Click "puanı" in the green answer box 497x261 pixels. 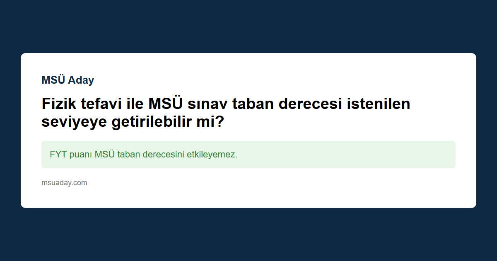pyautogui.click(x=81, y=155)
